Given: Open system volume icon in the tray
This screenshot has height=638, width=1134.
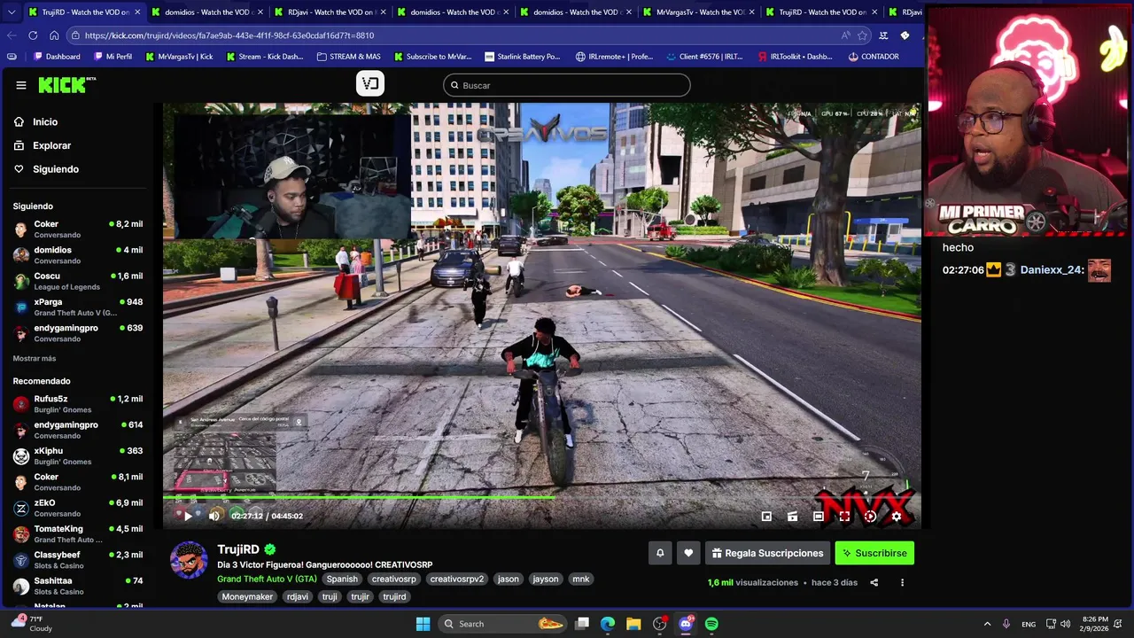Looking at the screenshot, I should (x=1065, y=624).
